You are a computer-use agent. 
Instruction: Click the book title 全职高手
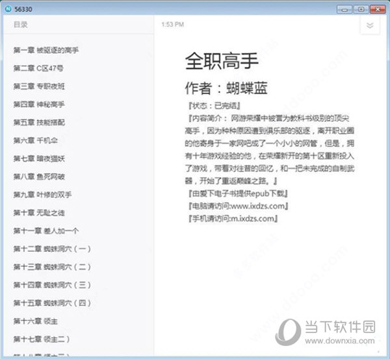click(x=222, y=61)
